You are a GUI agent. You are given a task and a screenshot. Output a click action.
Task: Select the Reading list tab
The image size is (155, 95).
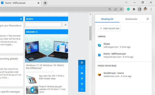pos(107,19)
